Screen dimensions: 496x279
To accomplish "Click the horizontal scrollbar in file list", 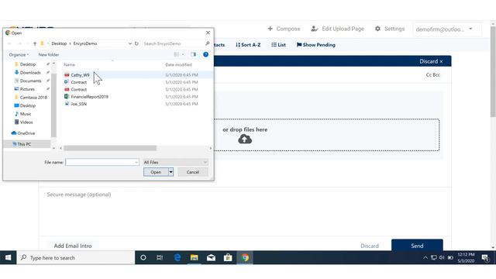I will coord(110,148).
